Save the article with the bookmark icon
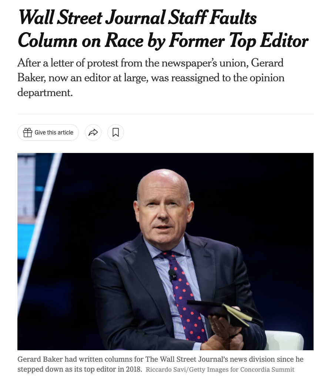This screenshot has height=385, width=328. pos(116,133)
